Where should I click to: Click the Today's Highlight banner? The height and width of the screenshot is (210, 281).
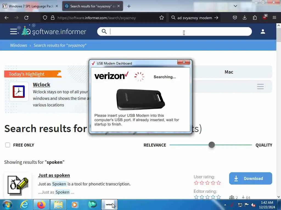(x=33, y=74)
